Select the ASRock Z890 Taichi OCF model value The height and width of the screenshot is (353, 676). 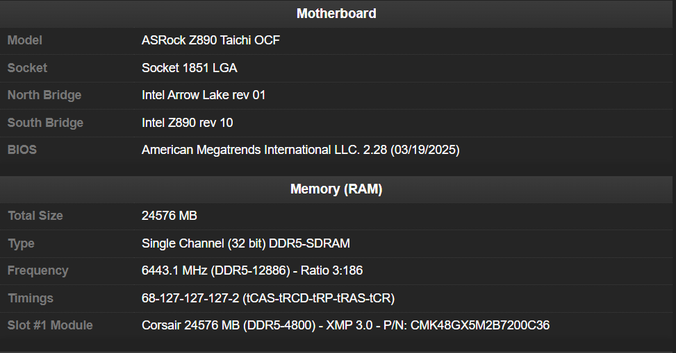pos(211,40)
